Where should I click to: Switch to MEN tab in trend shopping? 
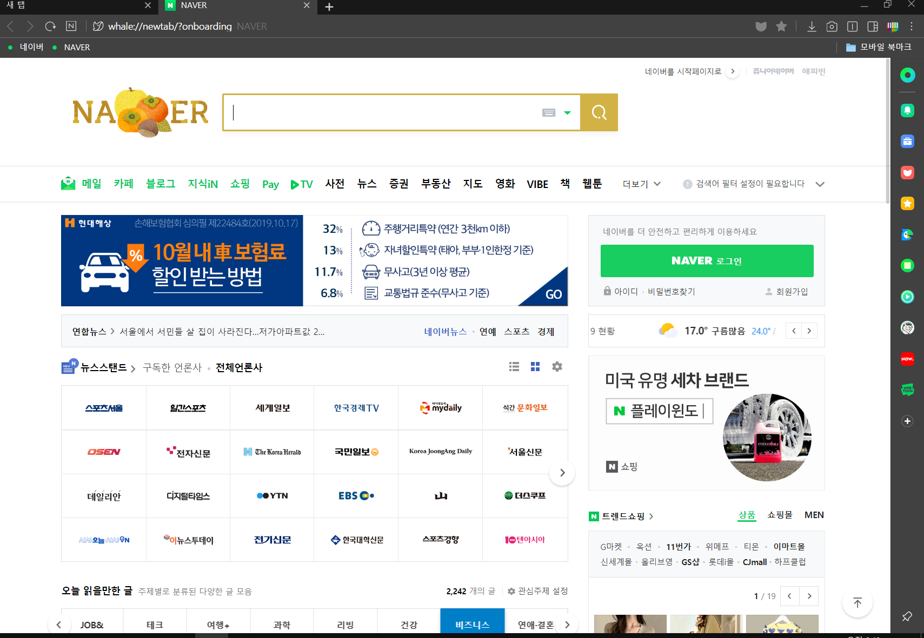click(814, 515)
